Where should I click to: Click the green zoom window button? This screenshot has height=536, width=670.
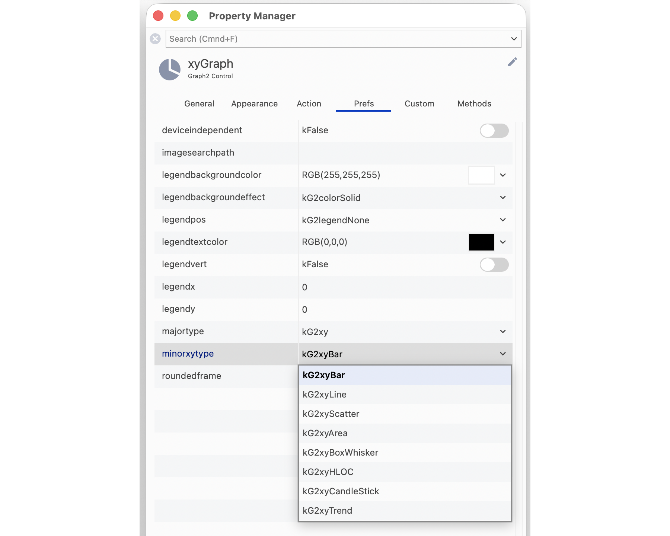tap(192, 16)
